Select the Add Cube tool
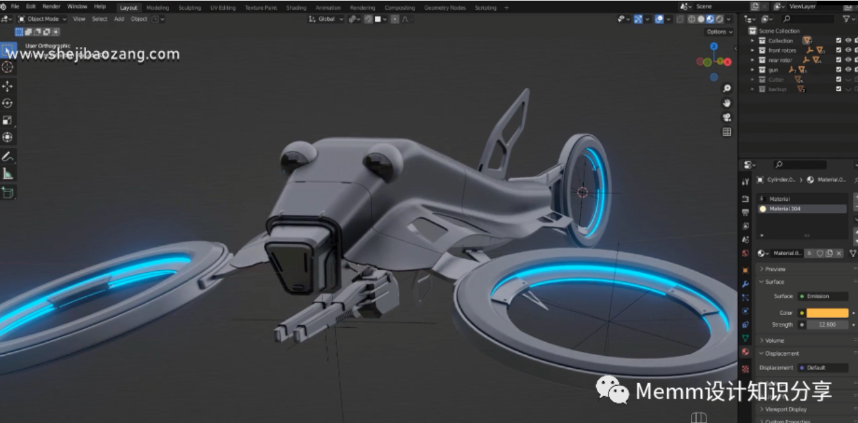858x423 pixels. (7, 193)
